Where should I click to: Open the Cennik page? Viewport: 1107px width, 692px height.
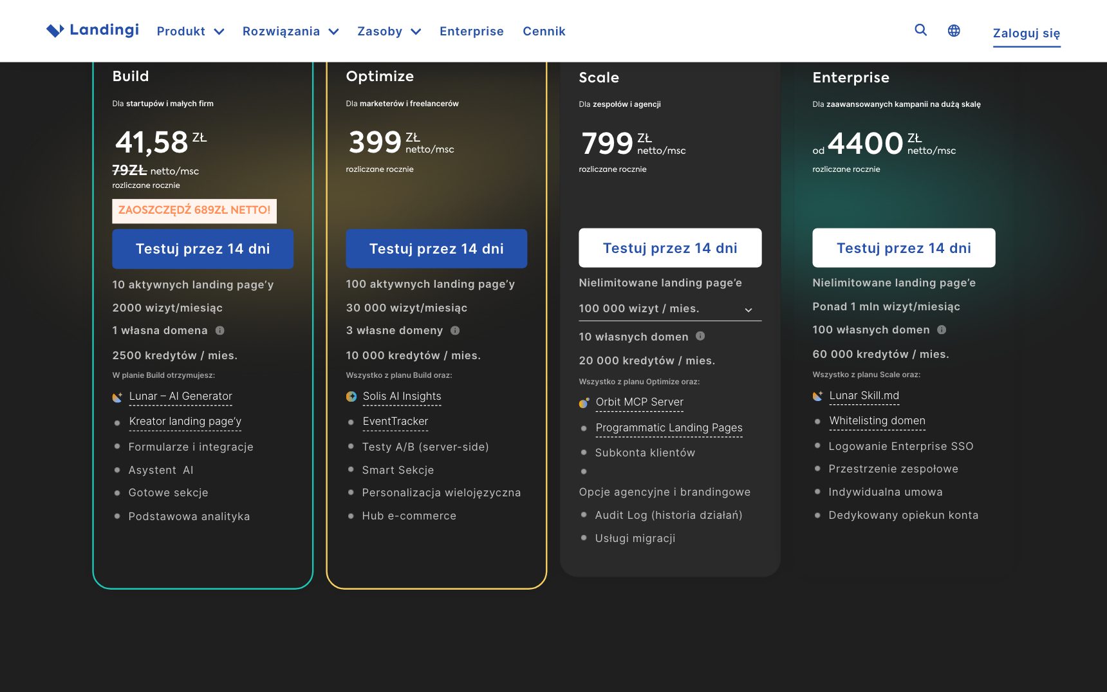click(x=544, y=31)
